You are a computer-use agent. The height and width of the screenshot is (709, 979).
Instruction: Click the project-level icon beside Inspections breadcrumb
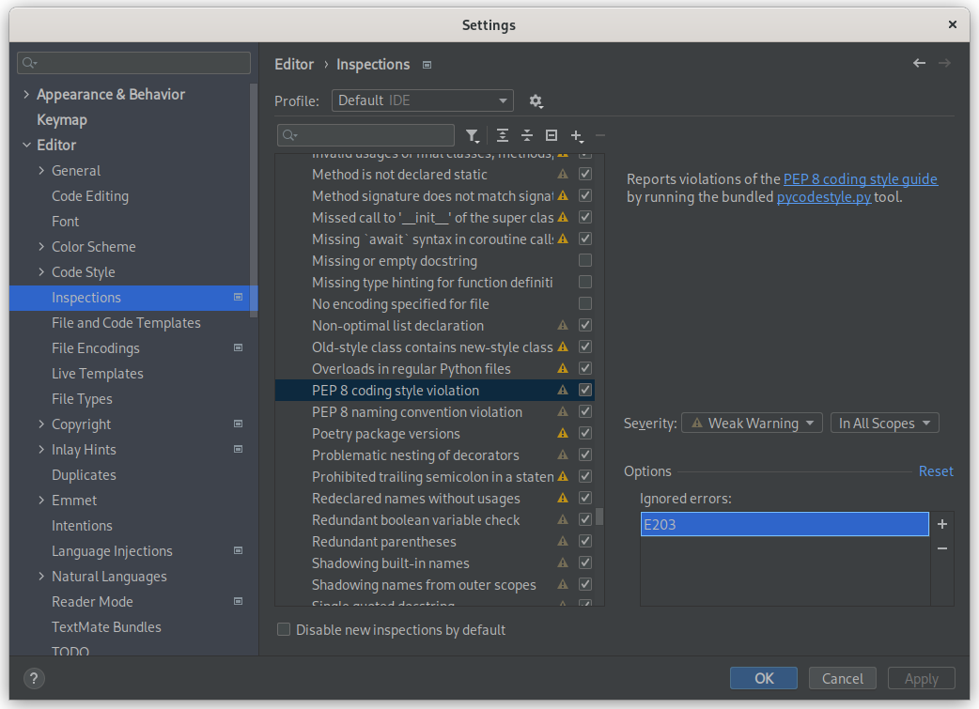tap(427, 65)
